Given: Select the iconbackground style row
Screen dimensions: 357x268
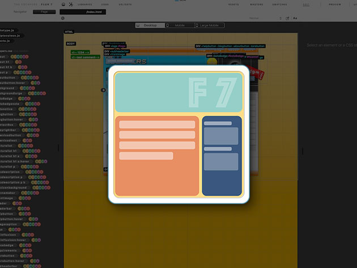Looking at the screenshot, I should pyautogui.click(x=25, y=188).
